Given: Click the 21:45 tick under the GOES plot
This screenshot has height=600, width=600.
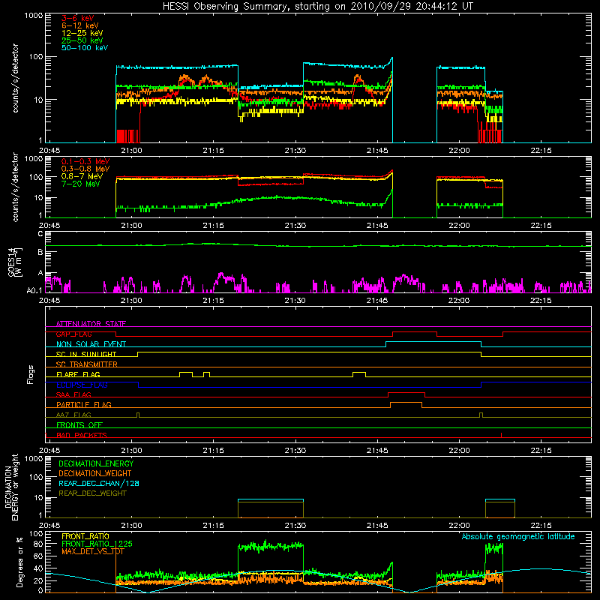Looking at the screenshot, I should point(377,301).
